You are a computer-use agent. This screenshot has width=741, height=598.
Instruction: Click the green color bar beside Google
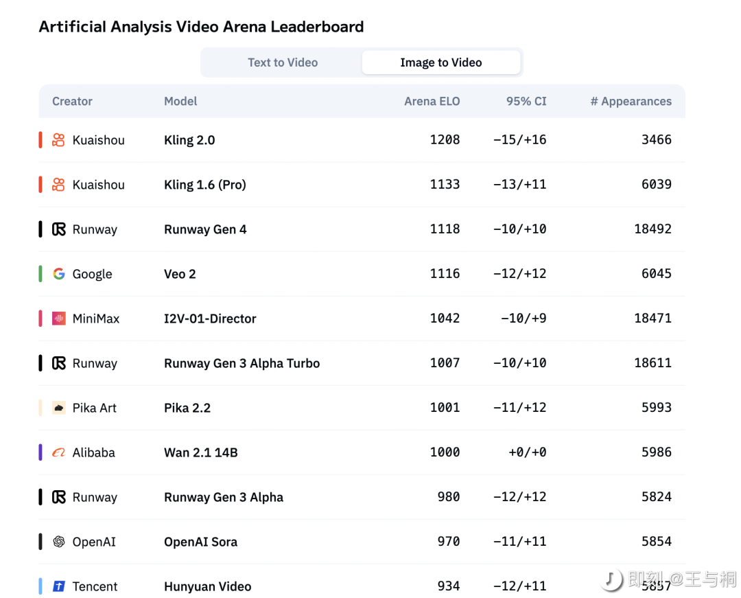click(x=40, y=274)
